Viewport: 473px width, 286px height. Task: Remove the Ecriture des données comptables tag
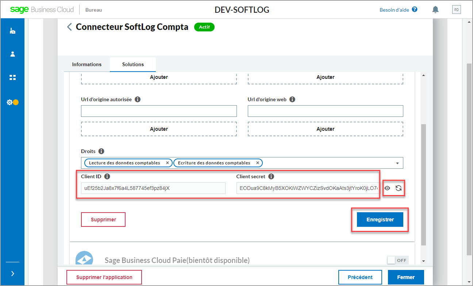point(257,163)
